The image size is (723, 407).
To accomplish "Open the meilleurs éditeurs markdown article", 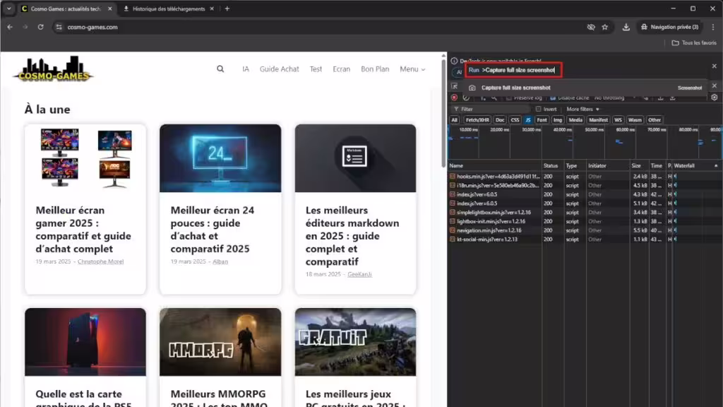I will click(x=352, y=236).
